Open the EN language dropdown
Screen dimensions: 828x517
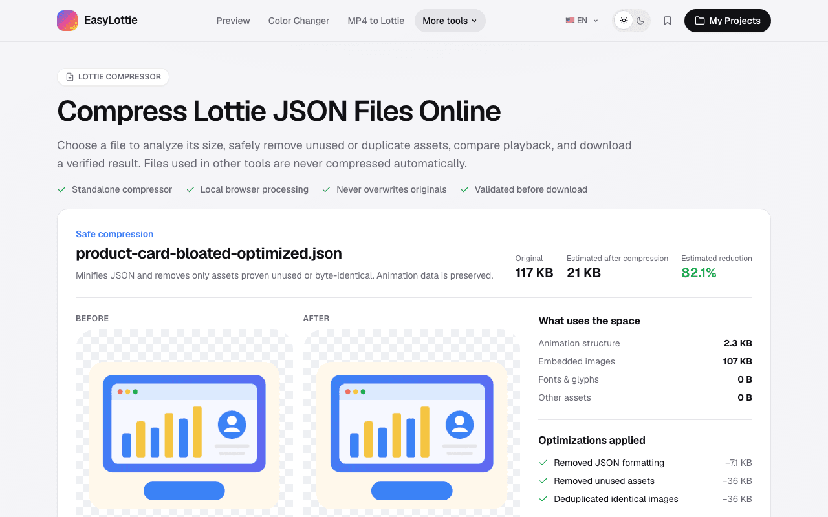pyautogui.click(x=582, y=21)
